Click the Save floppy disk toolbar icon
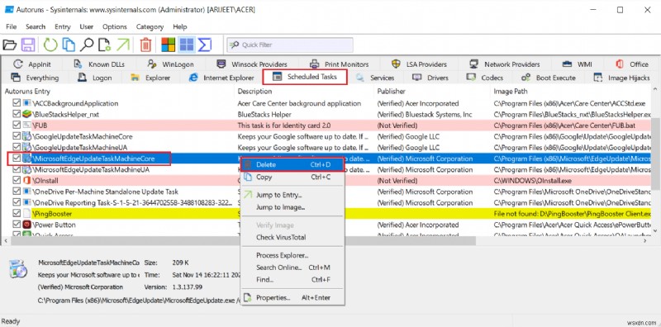The image size is (661, 327). click(x=28, y=45)
